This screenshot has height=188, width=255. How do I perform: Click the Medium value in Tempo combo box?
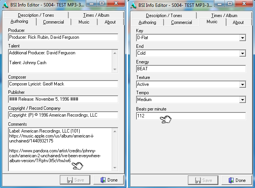144,100
